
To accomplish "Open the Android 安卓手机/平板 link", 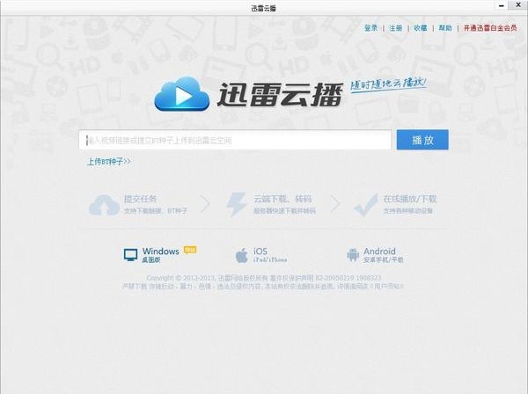I will click(x=383, y=255).
